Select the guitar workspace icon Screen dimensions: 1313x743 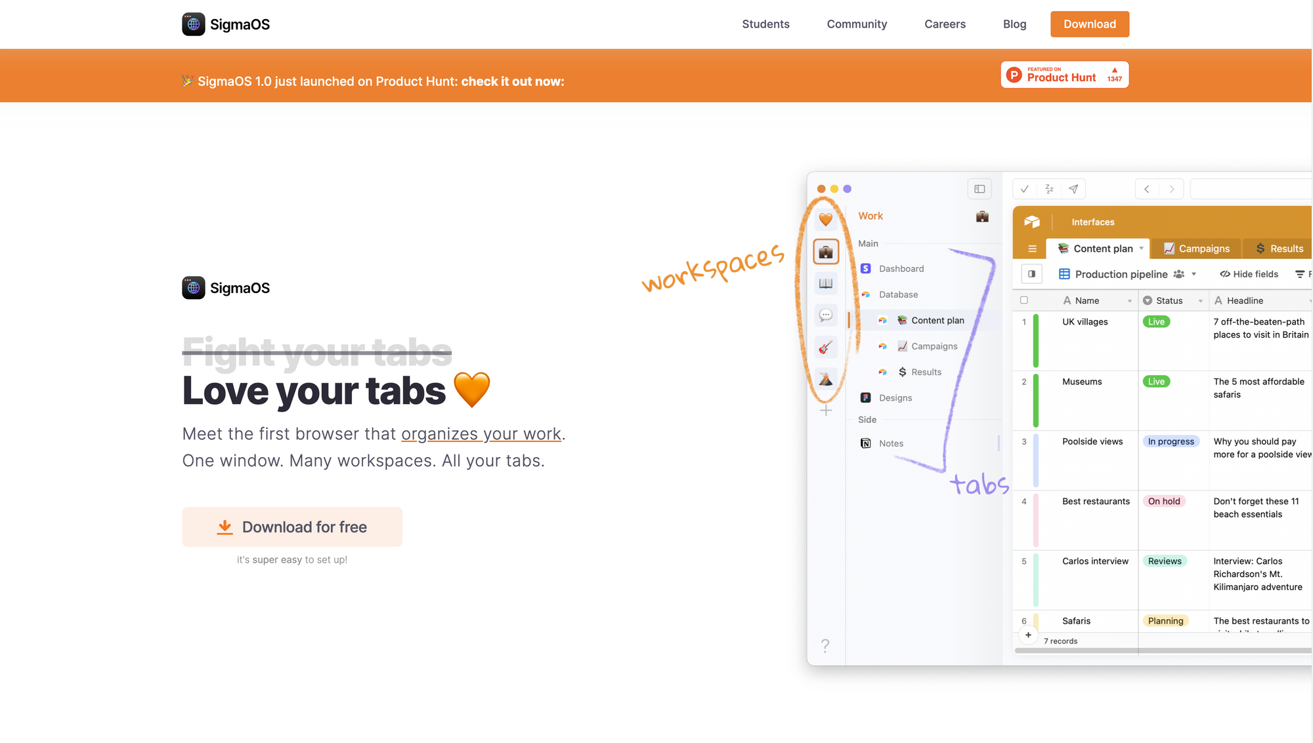[826, 347]
